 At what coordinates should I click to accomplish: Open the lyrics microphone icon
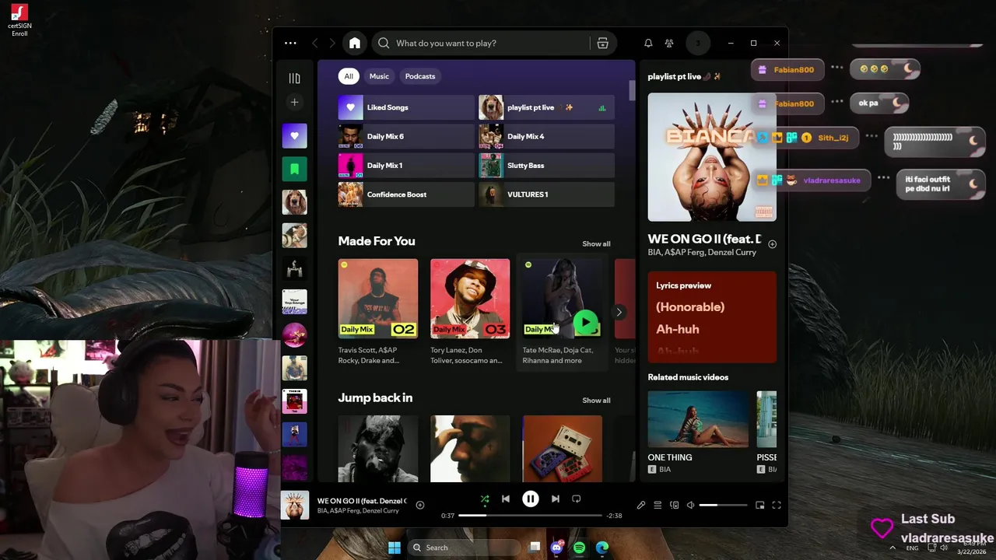pos(641,505)
